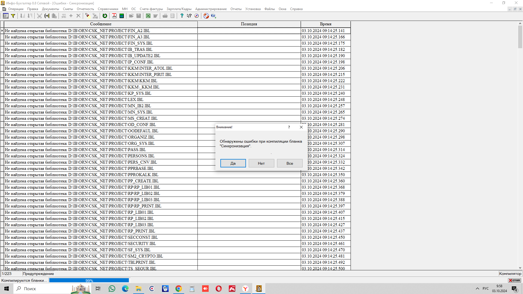Click the table view icon in toolbar
The height and width of the screenshot is (294, 523).
(x=6, y=16)
